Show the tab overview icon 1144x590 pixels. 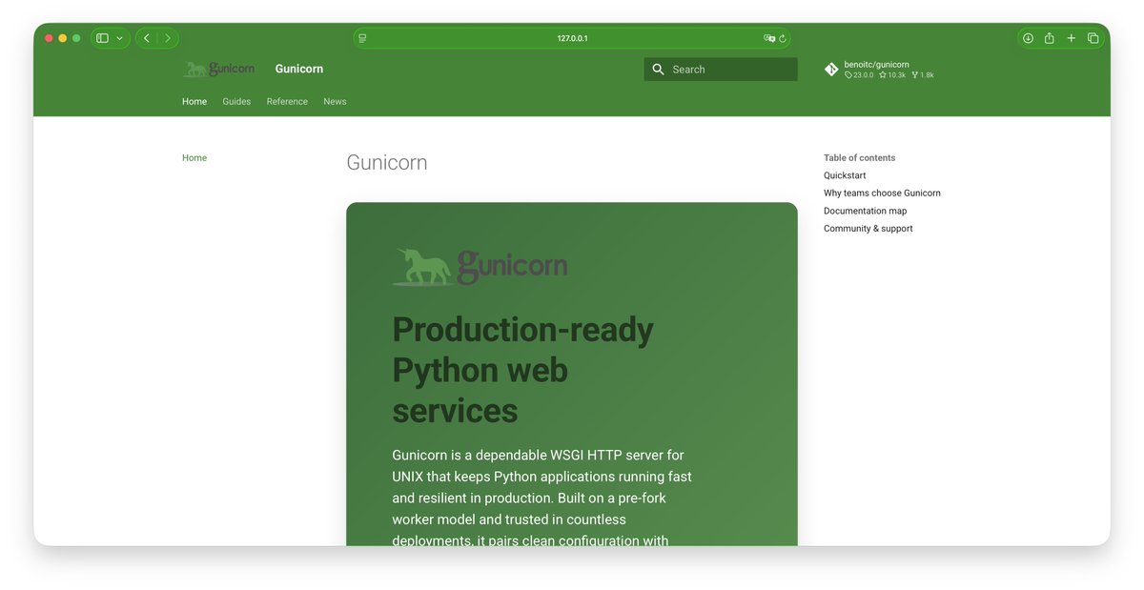tap(1093, 38)
